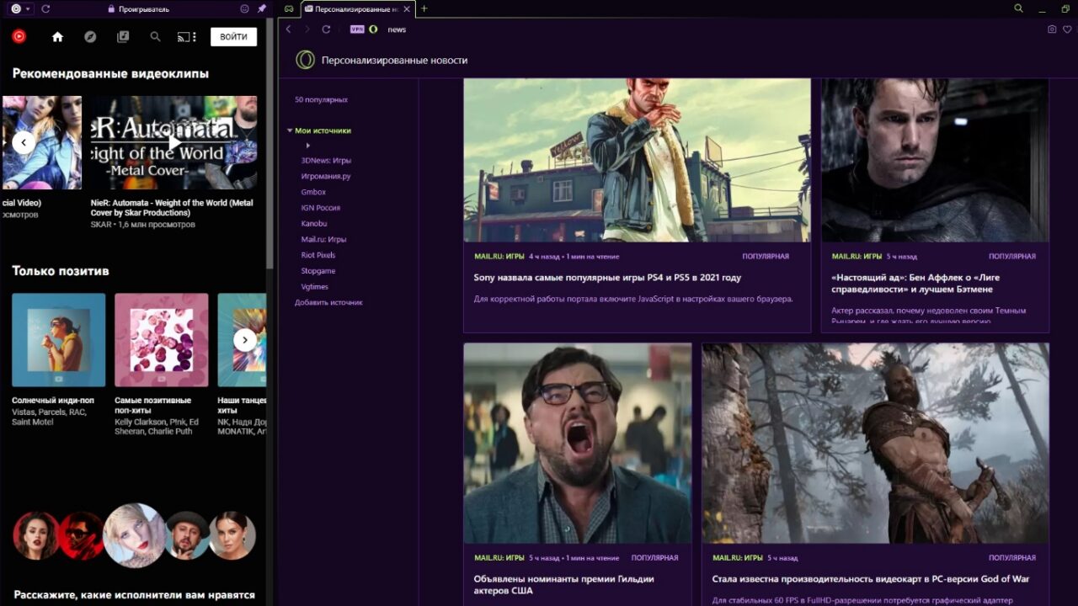Select the blonde artist avatar in center
This screenshot has width=1078, height=606.
pyautogui.click(x=135, y=535)
